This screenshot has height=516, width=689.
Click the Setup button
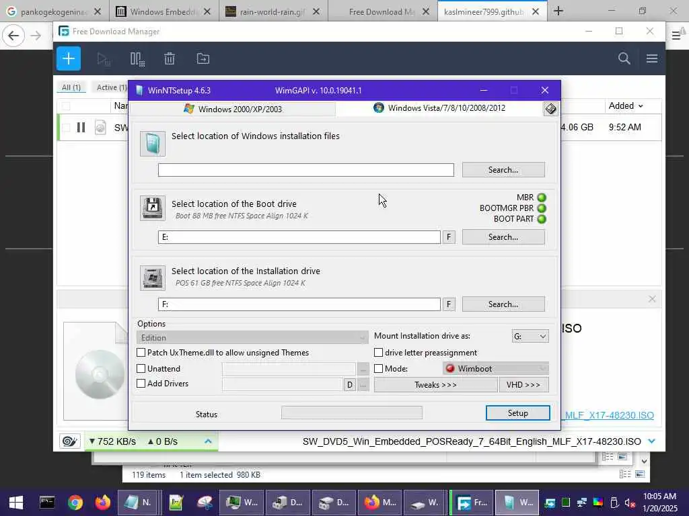[517, 413]
